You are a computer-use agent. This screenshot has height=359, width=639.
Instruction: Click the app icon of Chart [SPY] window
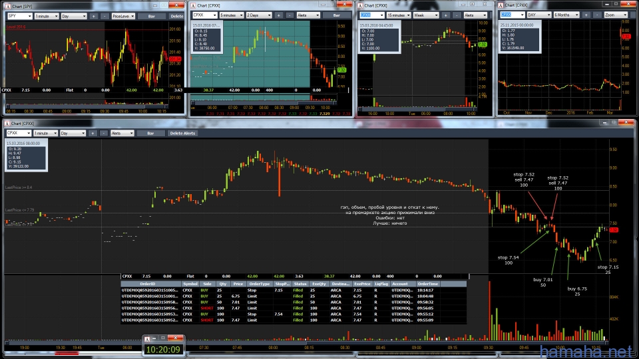[8, 6]
